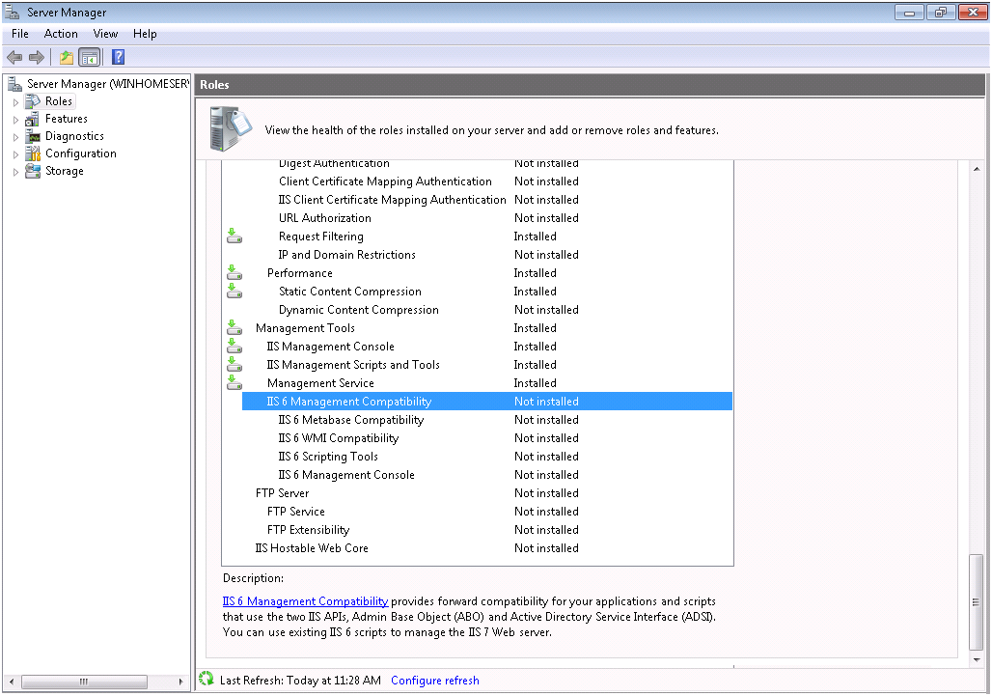Click the green refresh icon beside Last Refresh
The height and width of the screenshot is (696, 992).
point(206,680)
